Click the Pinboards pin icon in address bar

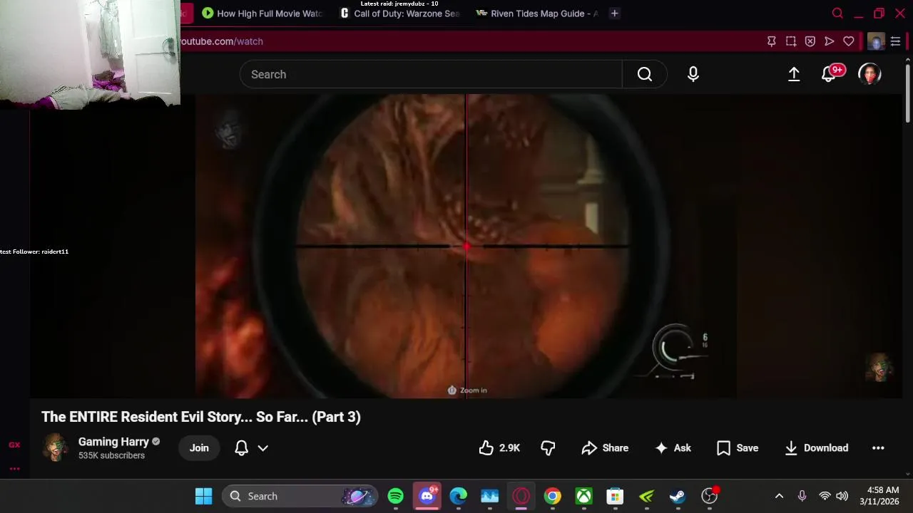point(771,41)
